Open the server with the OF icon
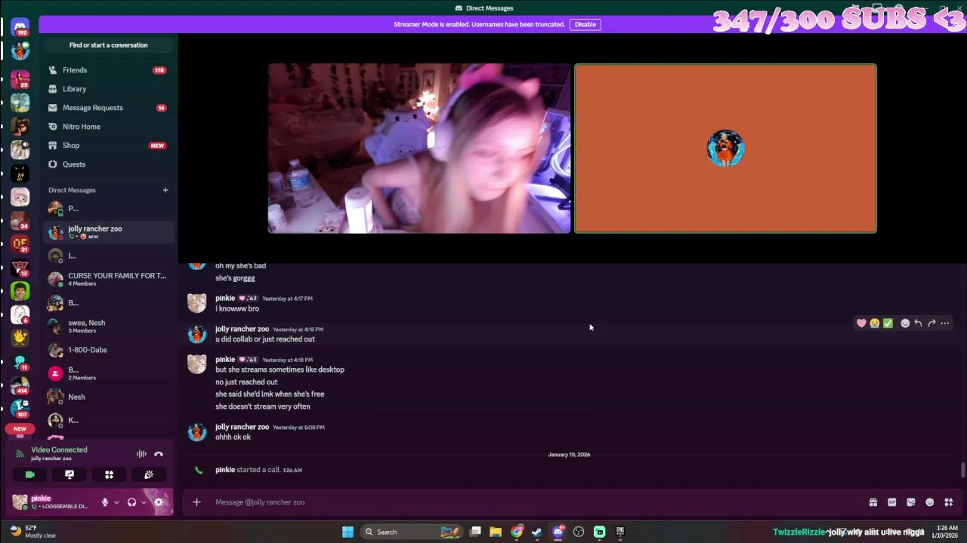Image resolution: width=967 pixels, height=543 pixels. tap(20, 244)
